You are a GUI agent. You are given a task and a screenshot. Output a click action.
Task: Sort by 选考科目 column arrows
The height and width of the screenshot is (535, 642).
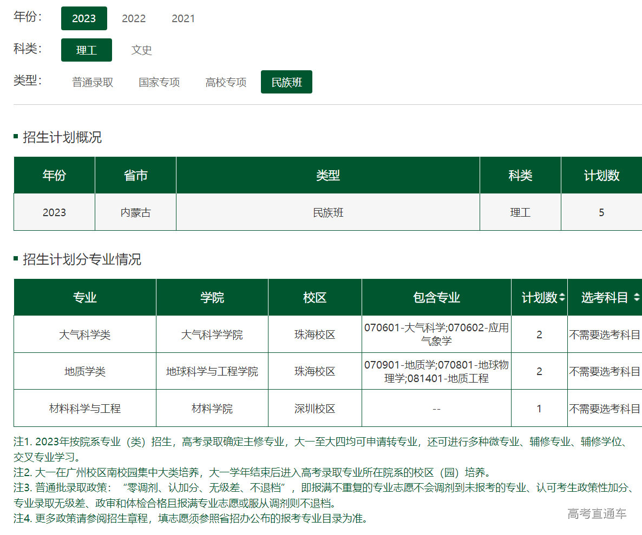[x=636, y=297]
